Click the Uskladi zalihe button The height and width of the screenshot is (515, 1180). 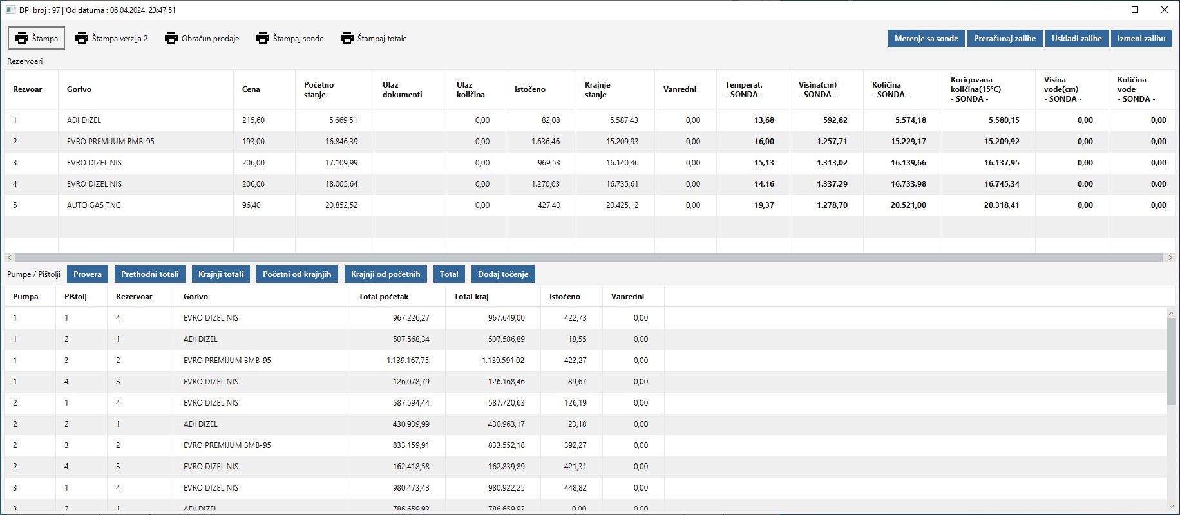pos(1076,39)
